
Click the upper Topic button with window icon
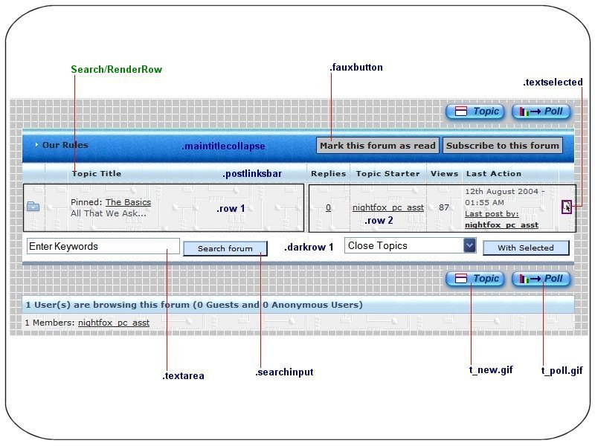[475, 111]
